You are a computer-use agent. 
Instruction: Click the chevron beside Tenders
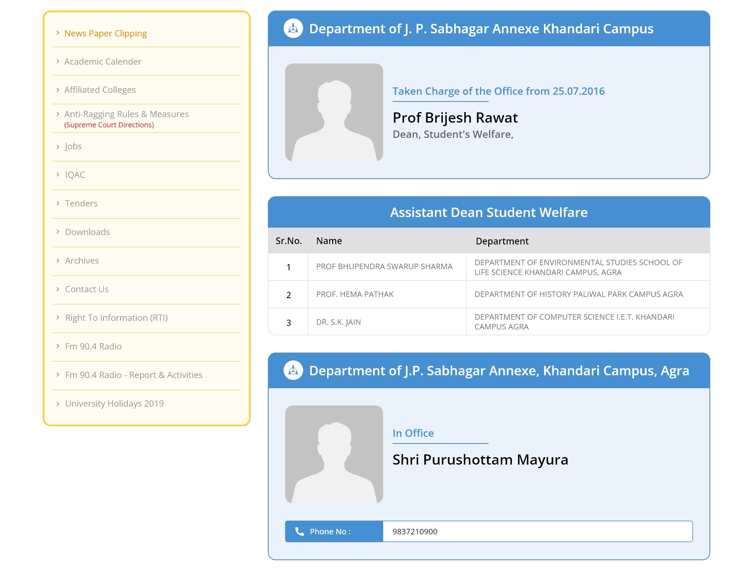pos(58,203)
